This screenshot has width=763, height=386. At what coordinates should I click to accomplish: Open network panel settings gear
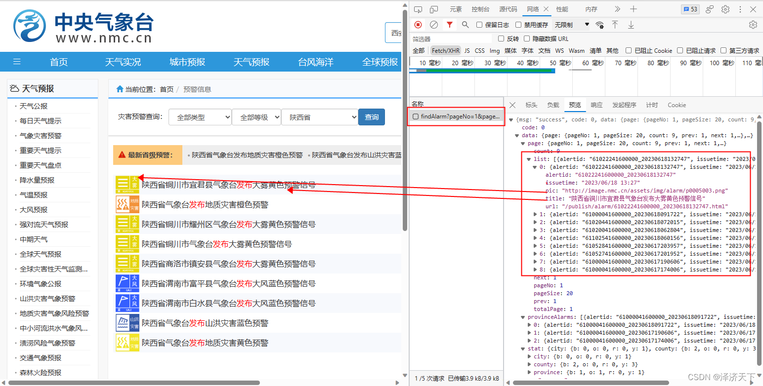pos(753,25)
